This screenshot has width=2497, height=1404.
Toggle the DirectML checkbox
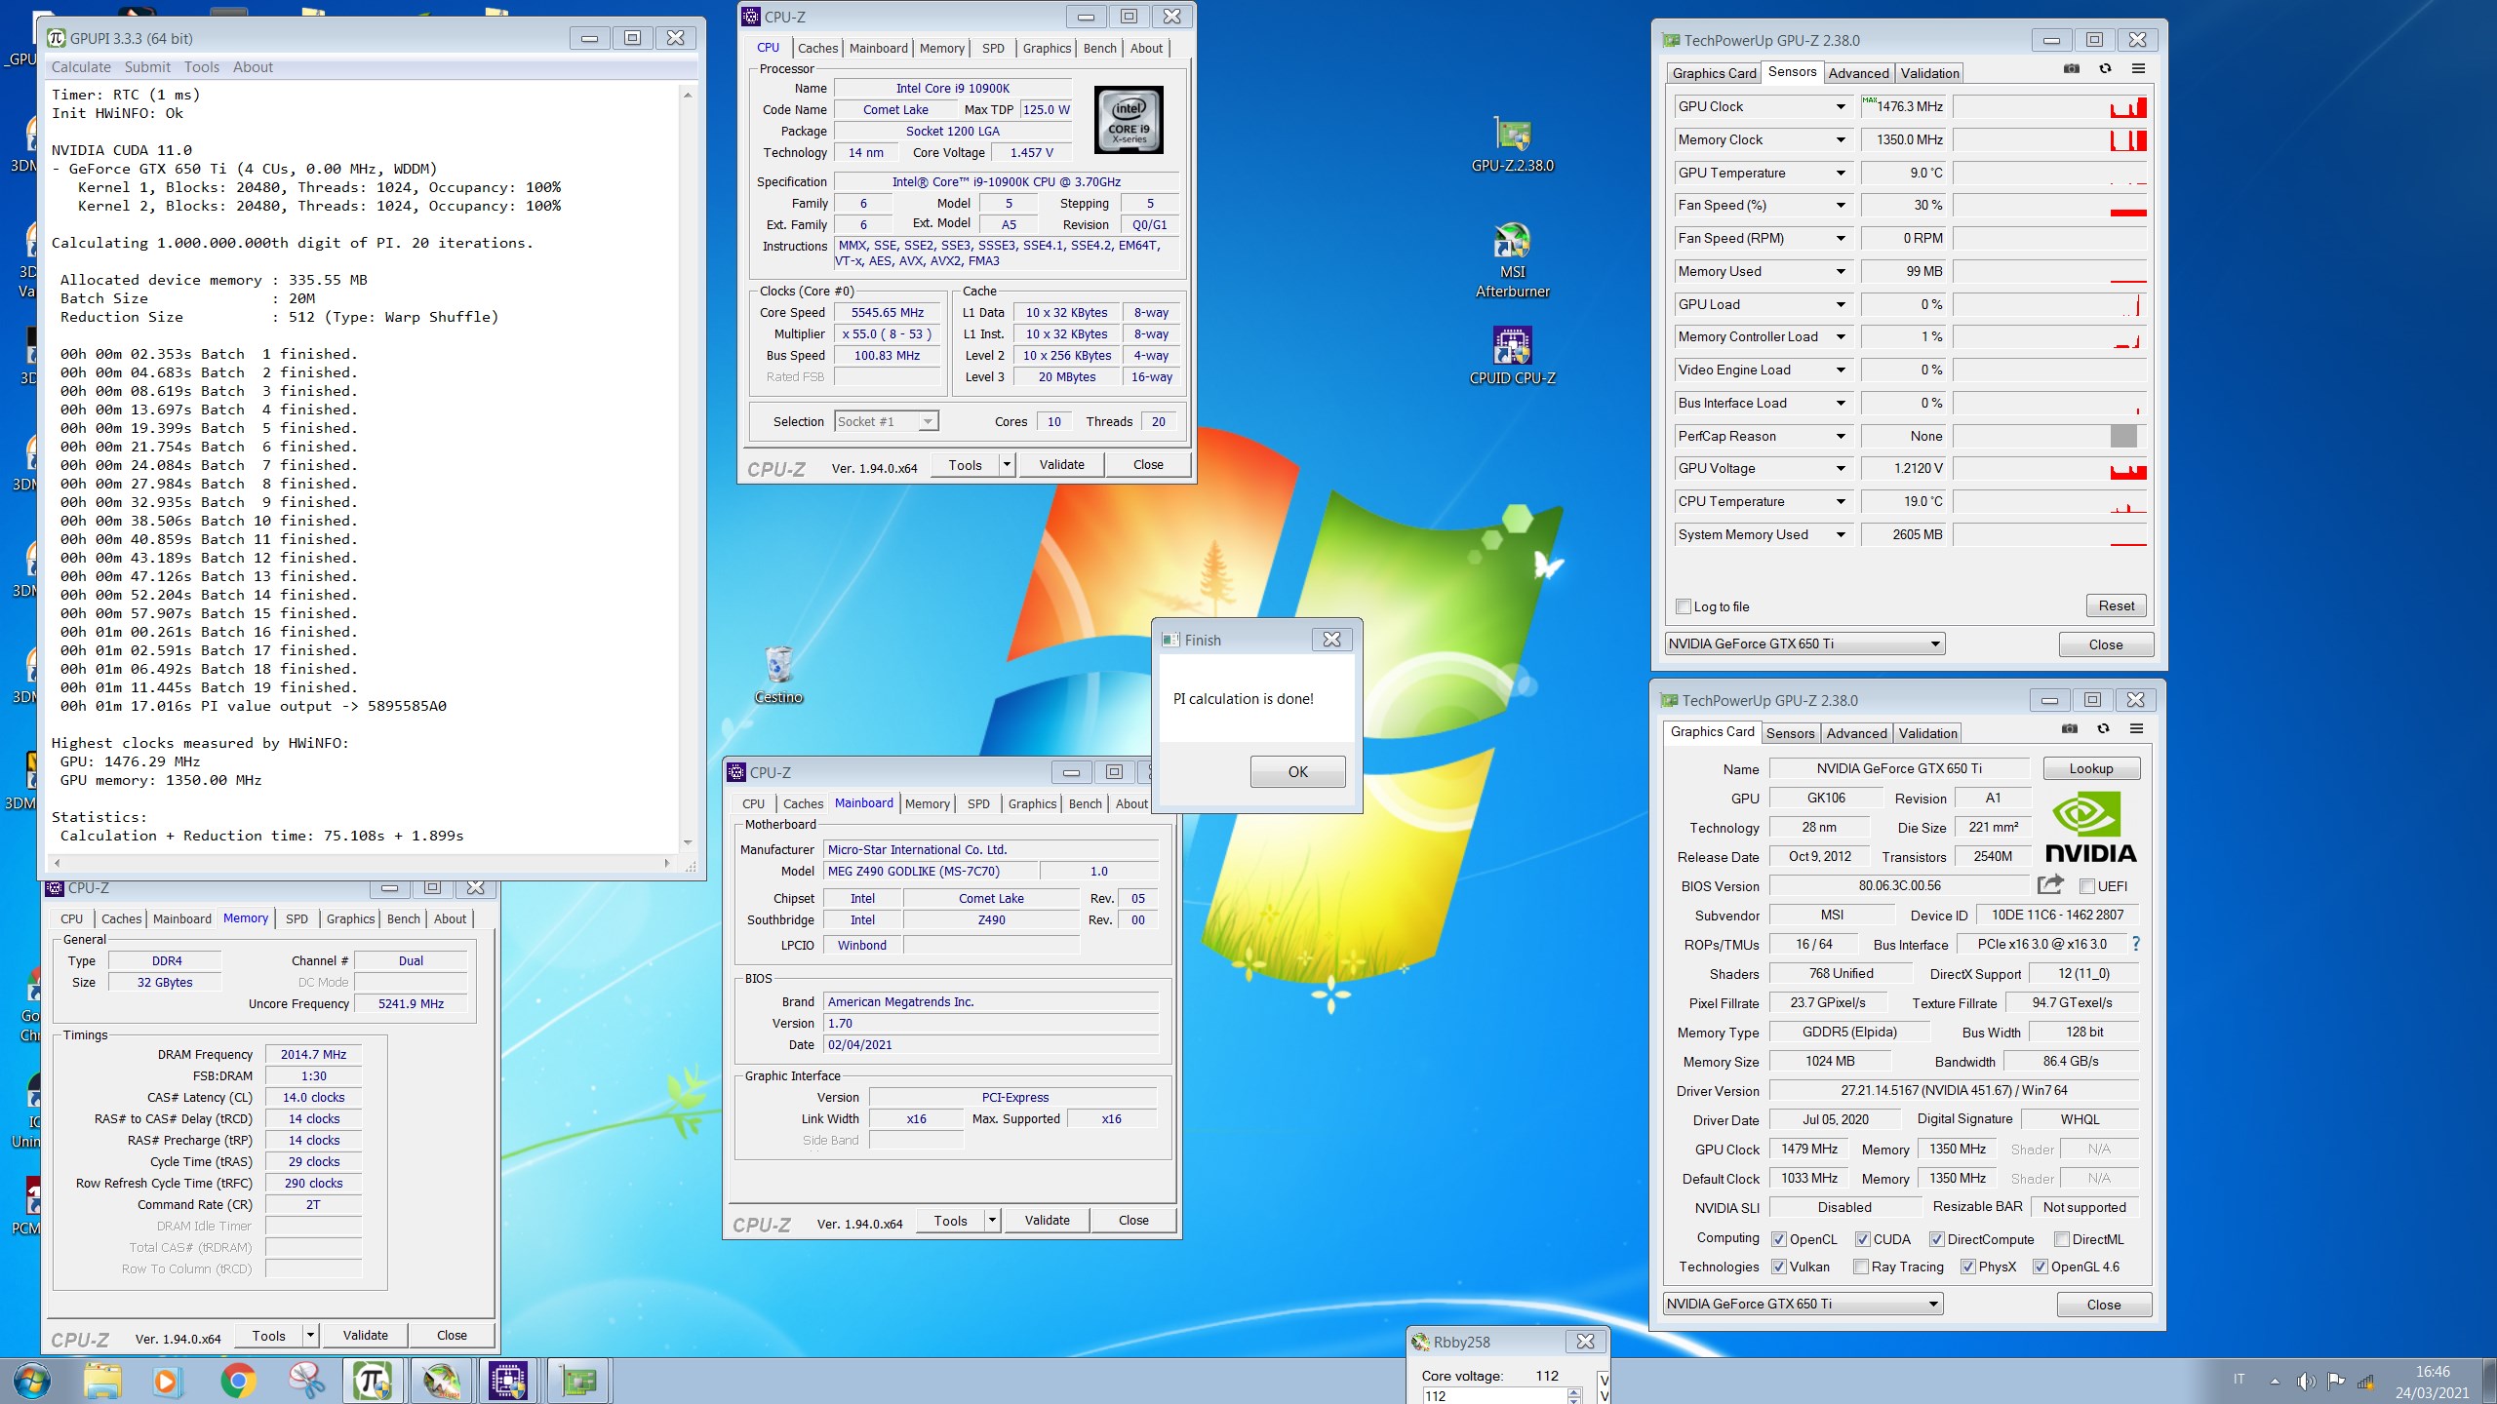pos(2061,1239)
